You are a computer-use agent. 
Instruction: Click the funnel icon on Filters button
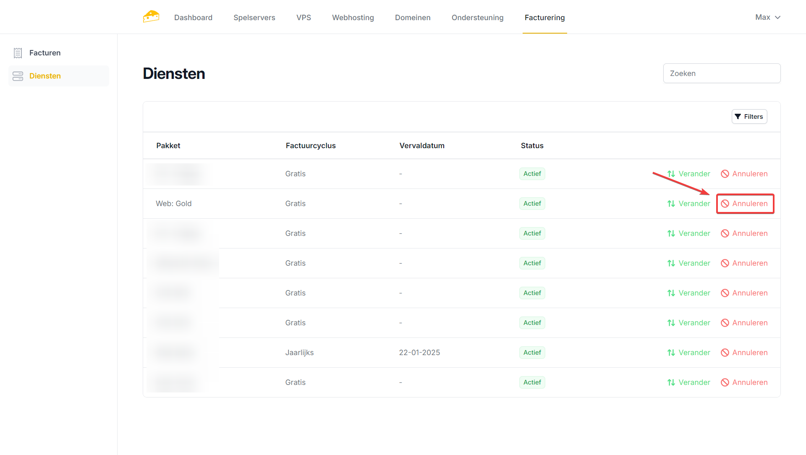click(x=738, y=117)
